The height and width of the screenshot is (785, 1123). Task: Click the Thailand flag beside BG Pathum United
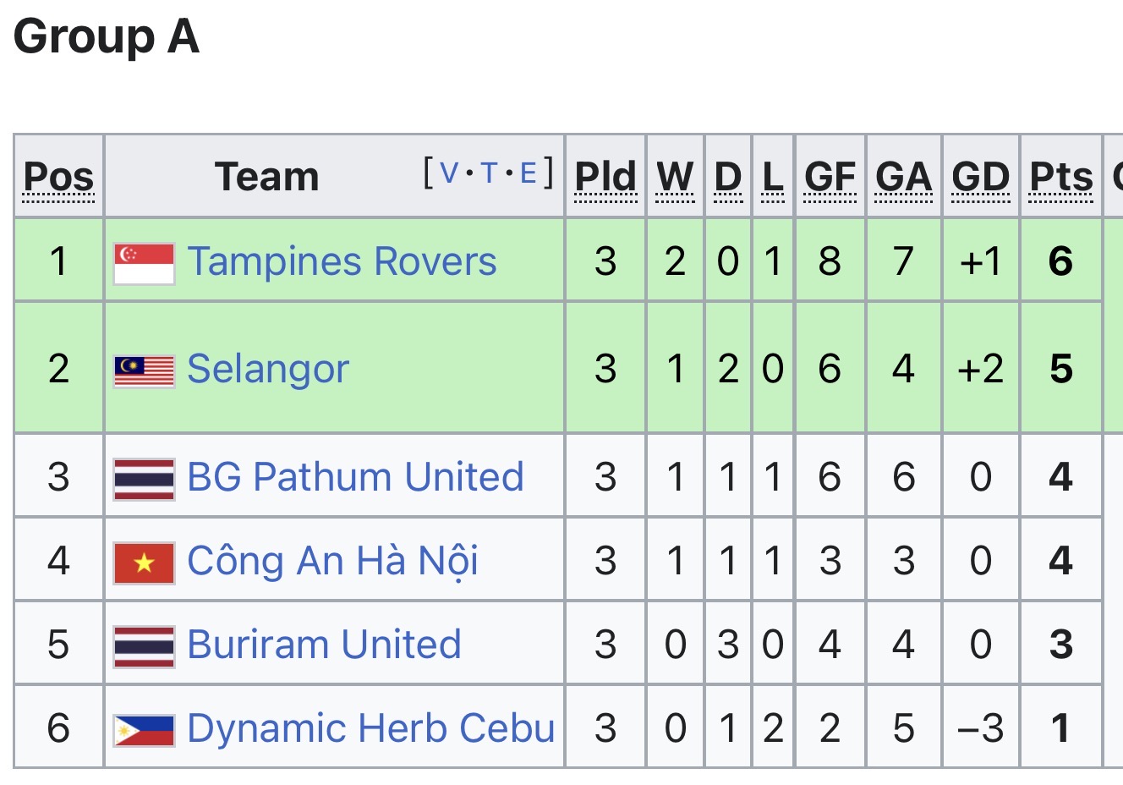[145, 478]
